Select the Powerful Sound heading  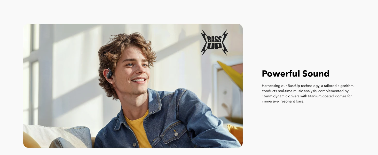point(295,74)
